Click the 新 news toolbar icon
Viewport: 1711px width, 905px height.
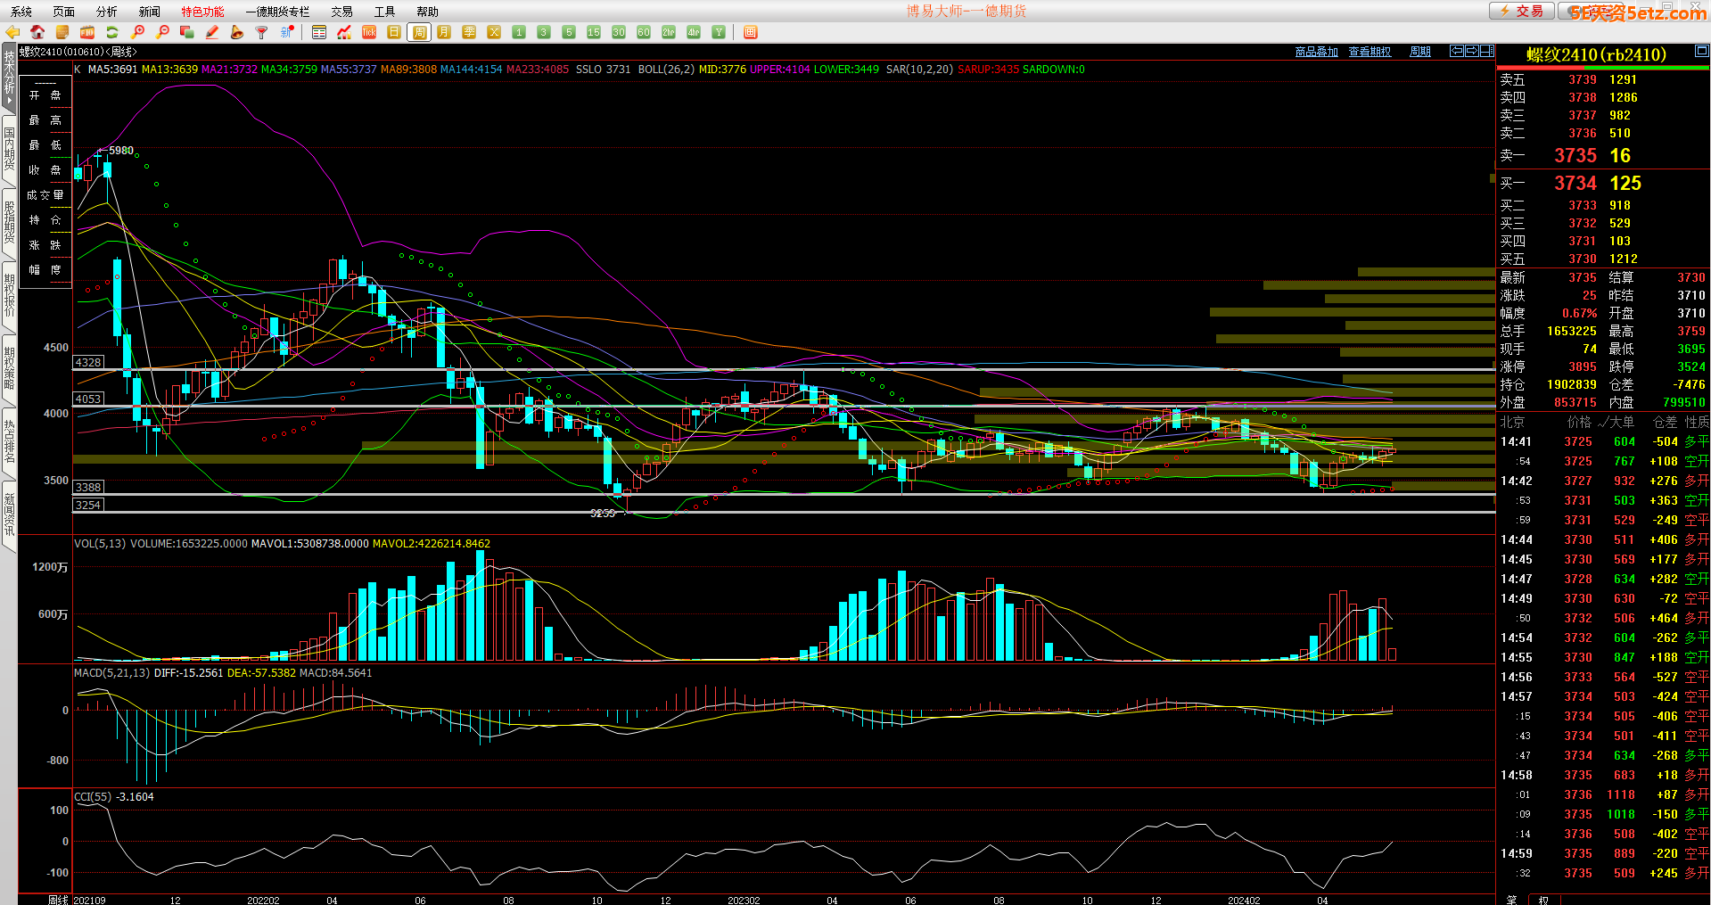(287, 32)
